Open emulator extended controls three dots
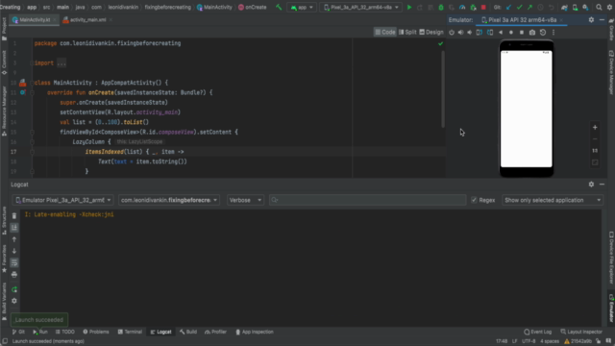This screenshot has width=615, height=346. point(553,33)
